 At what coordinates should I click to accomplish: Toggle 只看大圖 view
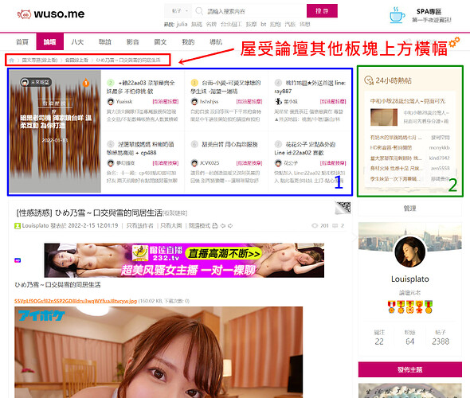click(170, 225)
